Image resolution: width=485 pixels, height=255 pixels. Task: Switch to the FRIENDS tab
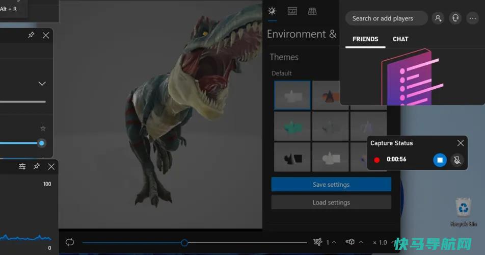click(x=365, y=39)
